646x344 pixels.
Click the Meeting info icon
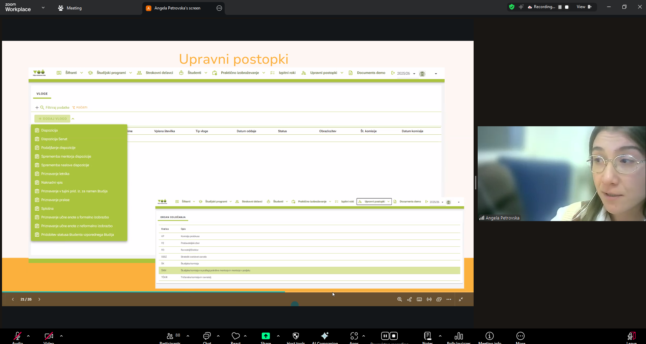point(489,336)
